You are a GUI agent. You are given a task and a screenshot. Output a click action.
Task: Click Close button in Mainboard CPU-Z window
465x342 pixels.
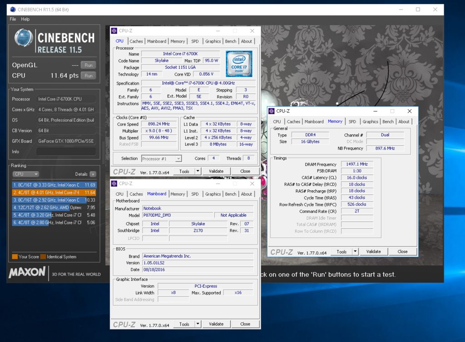pyautogui.click(x=245, y=324)
